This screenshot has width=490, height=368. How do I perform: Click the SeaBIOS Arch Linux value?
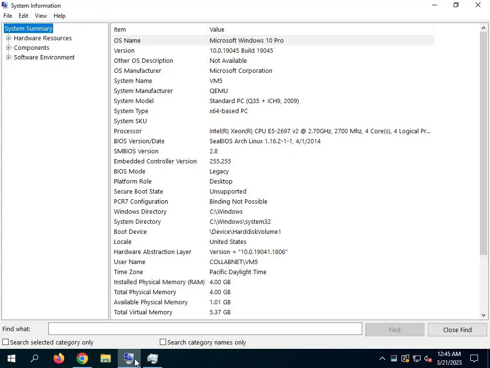click(265, 141)
